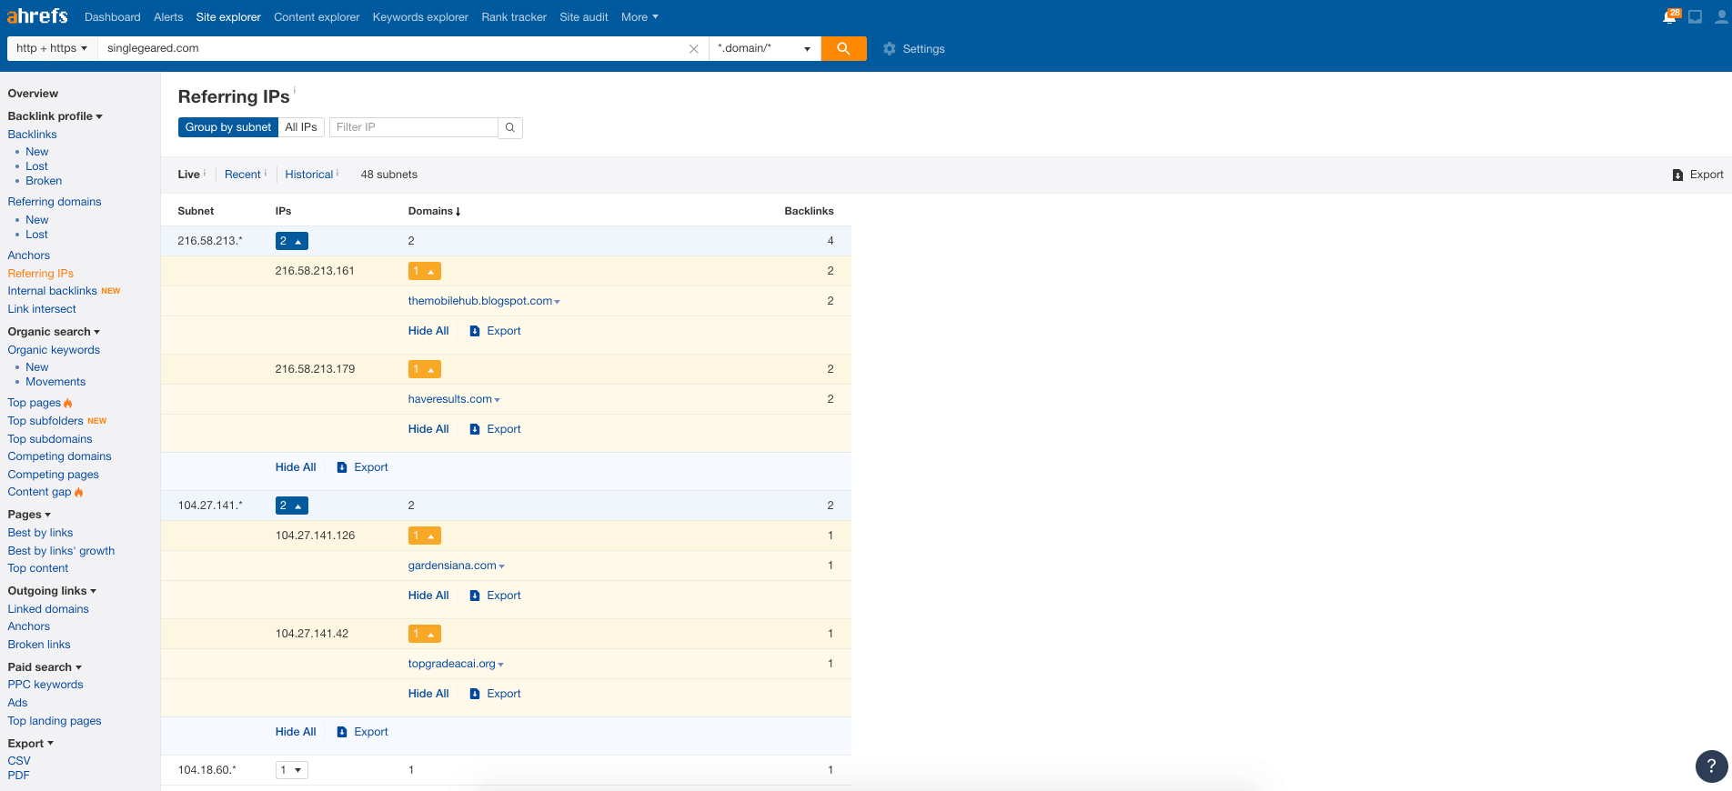
Task: Select the Live tab
Action: tap(189, 175)
